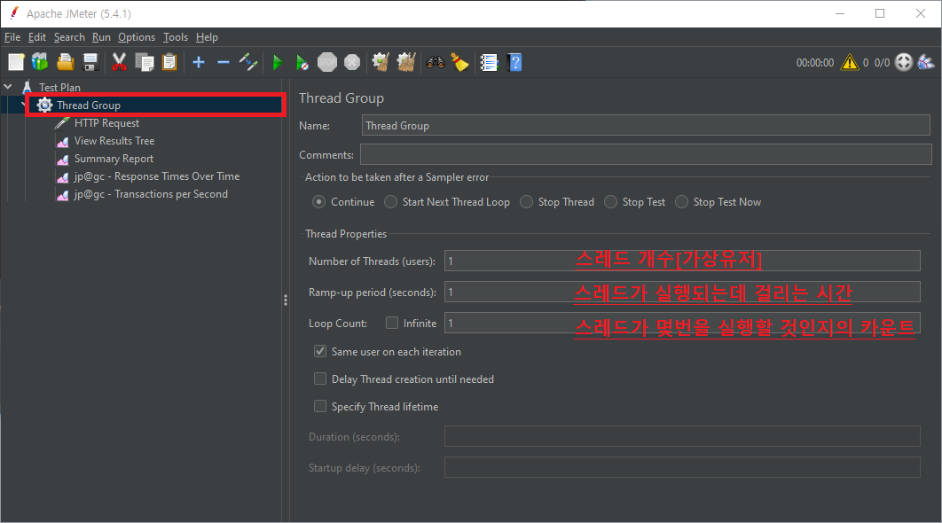942x523 pixels.
Task: Collapse the Thread Group tree node arrow
Action: click(x=23, y=105)
